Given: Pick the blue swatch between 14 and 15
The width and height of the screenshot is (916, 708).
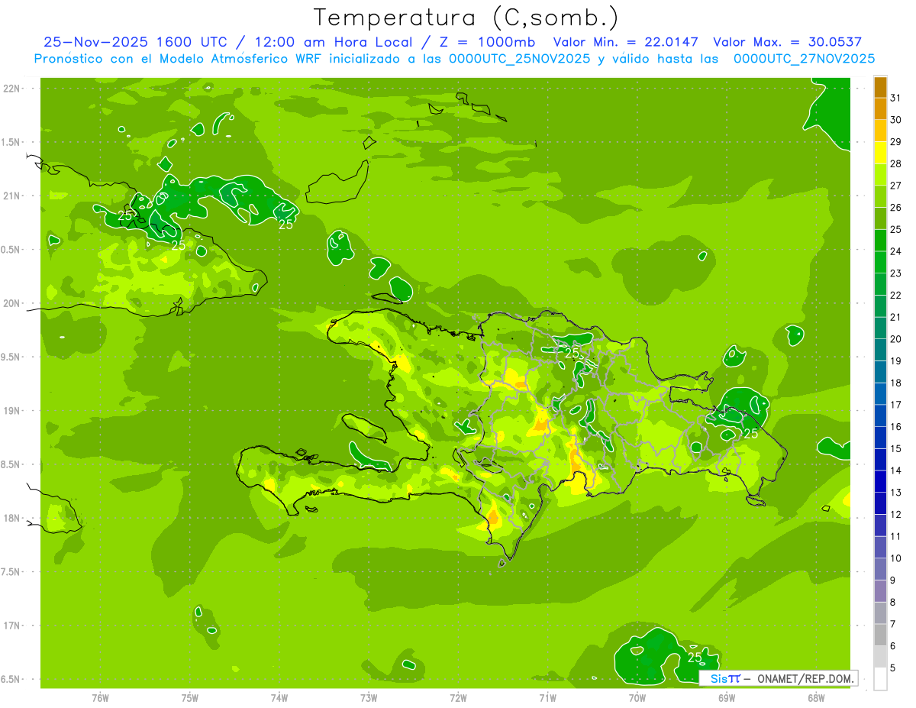Looking at the screenshot, I should tap(880, 460).
